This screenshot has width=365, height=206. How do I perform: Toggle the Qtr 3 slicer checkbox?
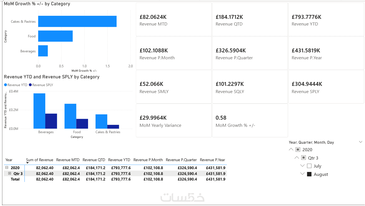304,158
